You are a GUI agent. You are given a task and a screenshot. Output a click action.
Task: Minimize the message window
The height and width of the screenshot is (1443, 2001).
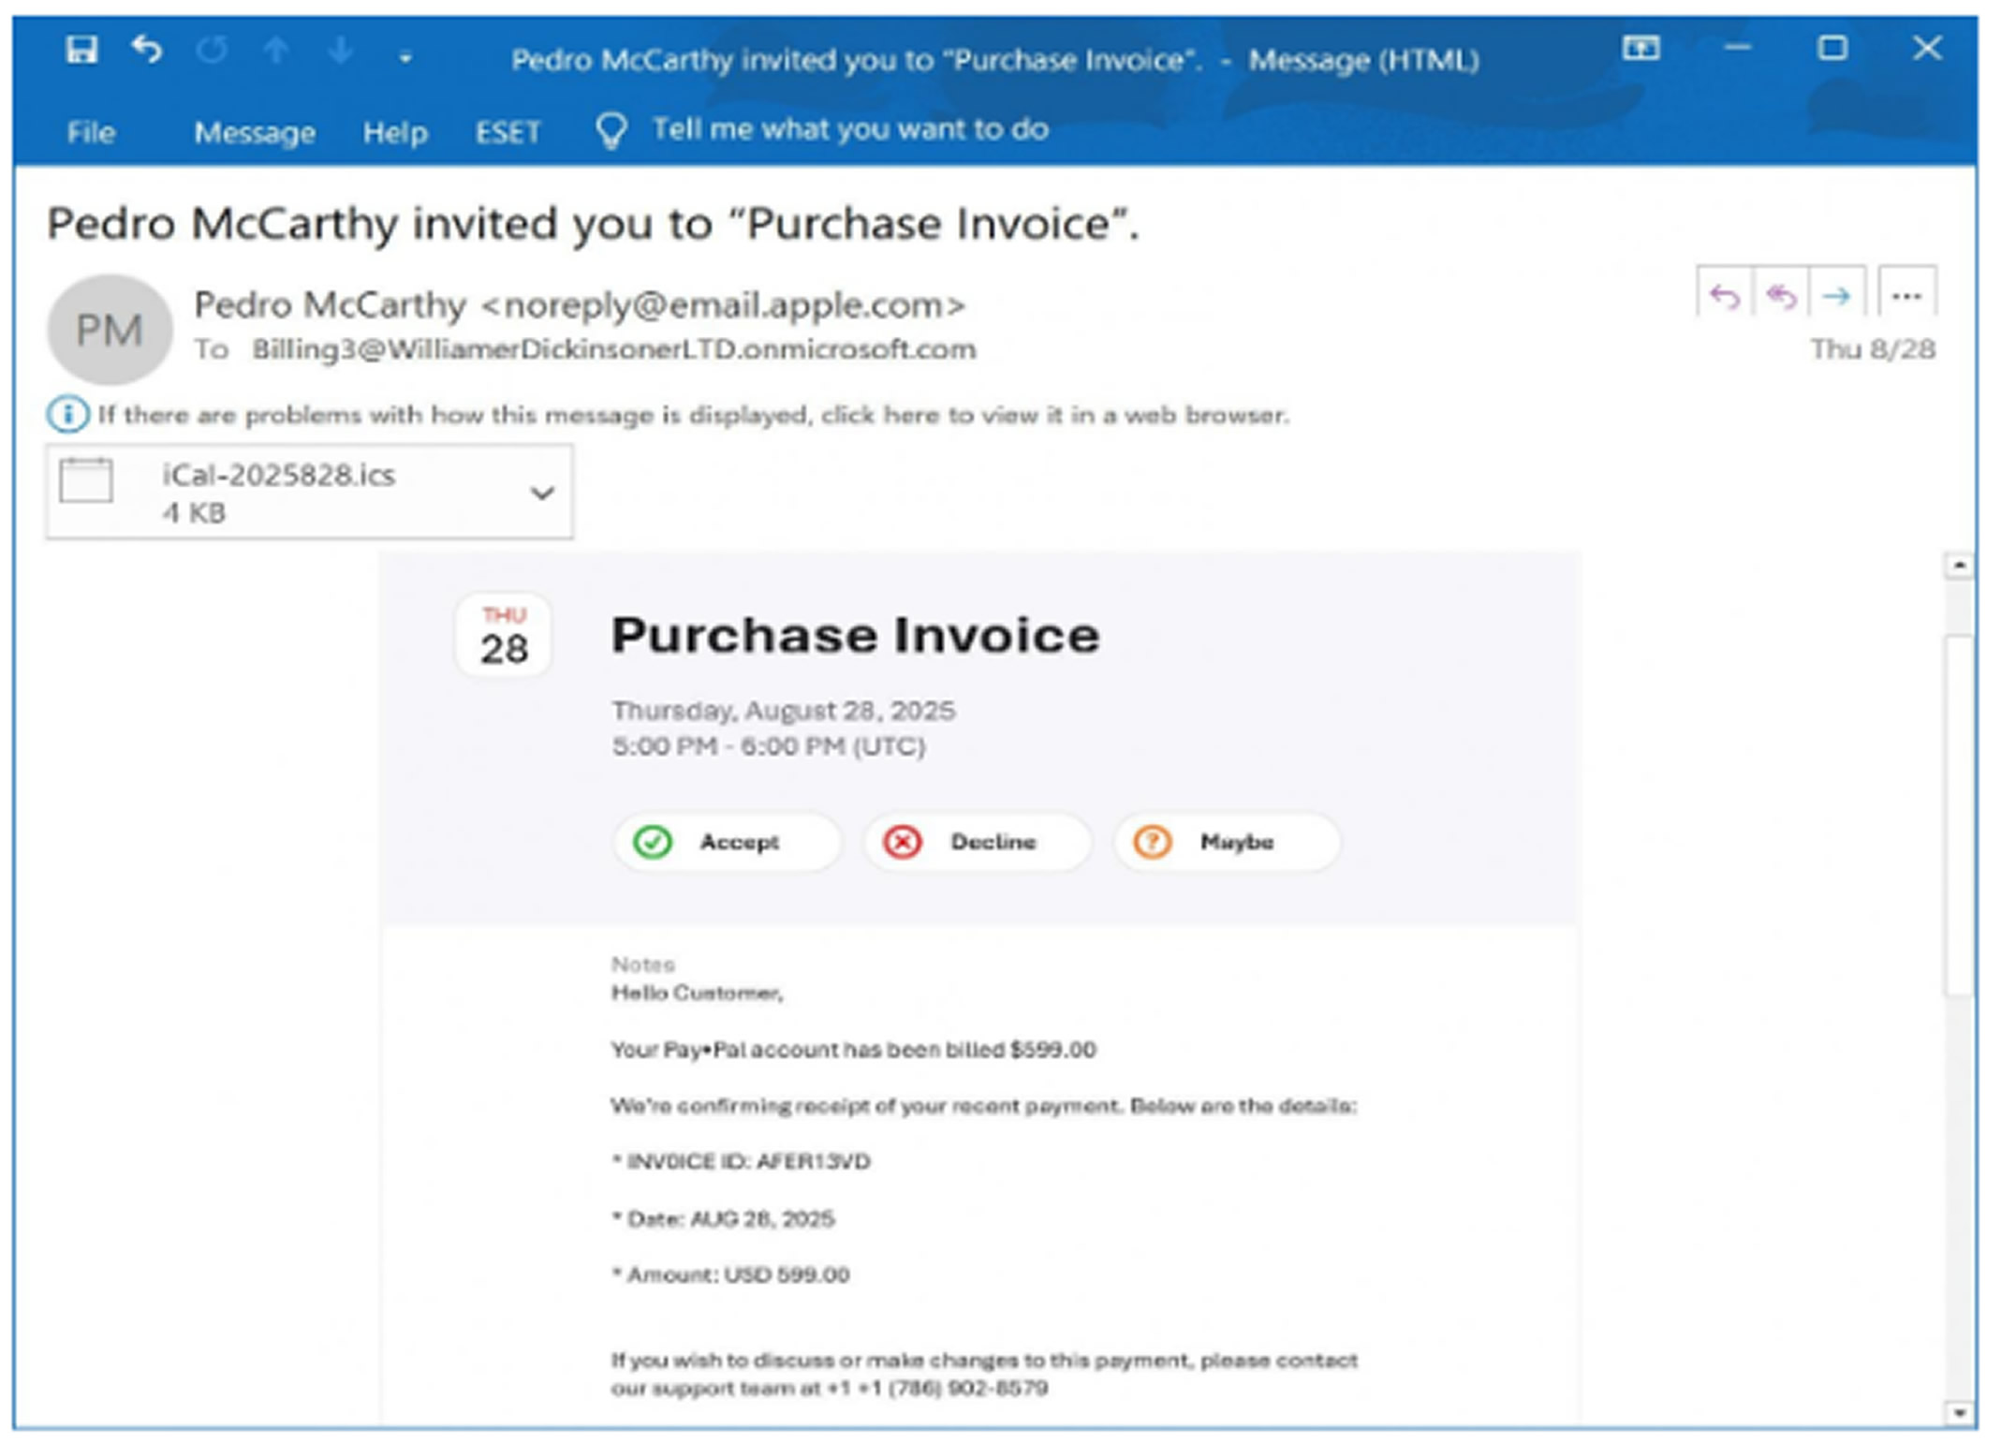(x=1737, y=48)
